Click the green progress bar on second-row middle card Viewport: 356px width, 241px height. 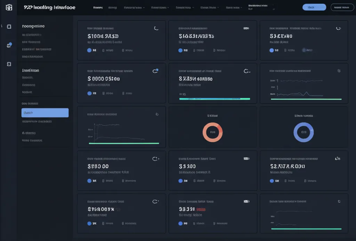pos(215,99)
